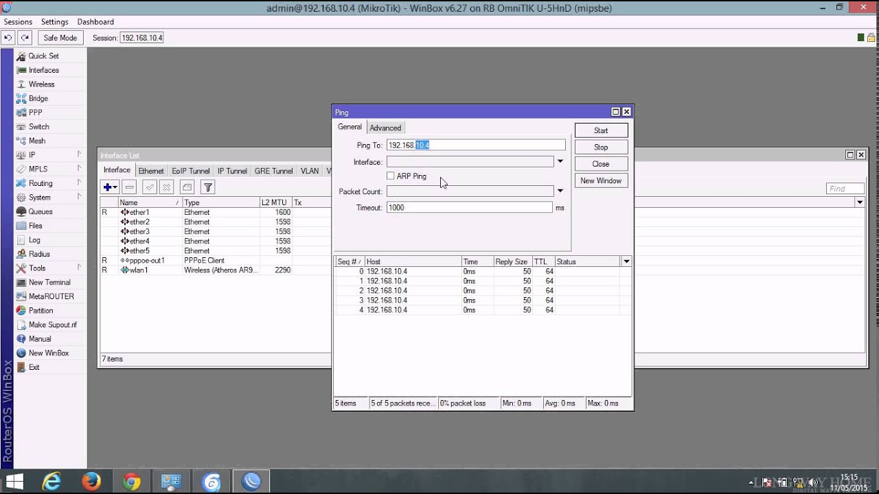Enable the ARP Ping checkbox
This screenshot has width=879, height=494.
coord(391,176)
